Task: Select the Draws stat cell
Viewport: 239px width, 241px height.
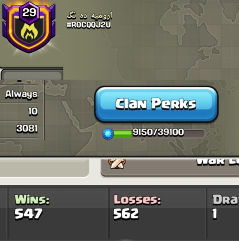Action: click(223, 214)
